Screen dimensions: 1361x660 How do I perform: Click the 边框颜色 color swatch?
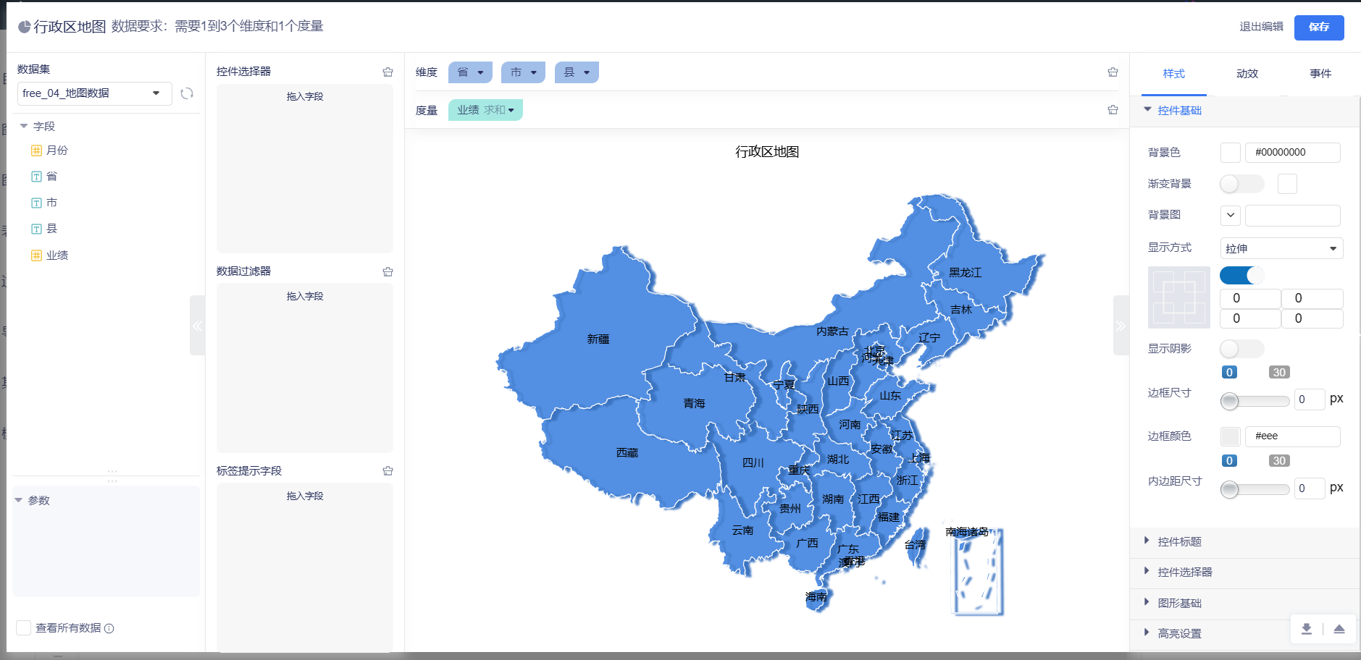[1230, 436]
